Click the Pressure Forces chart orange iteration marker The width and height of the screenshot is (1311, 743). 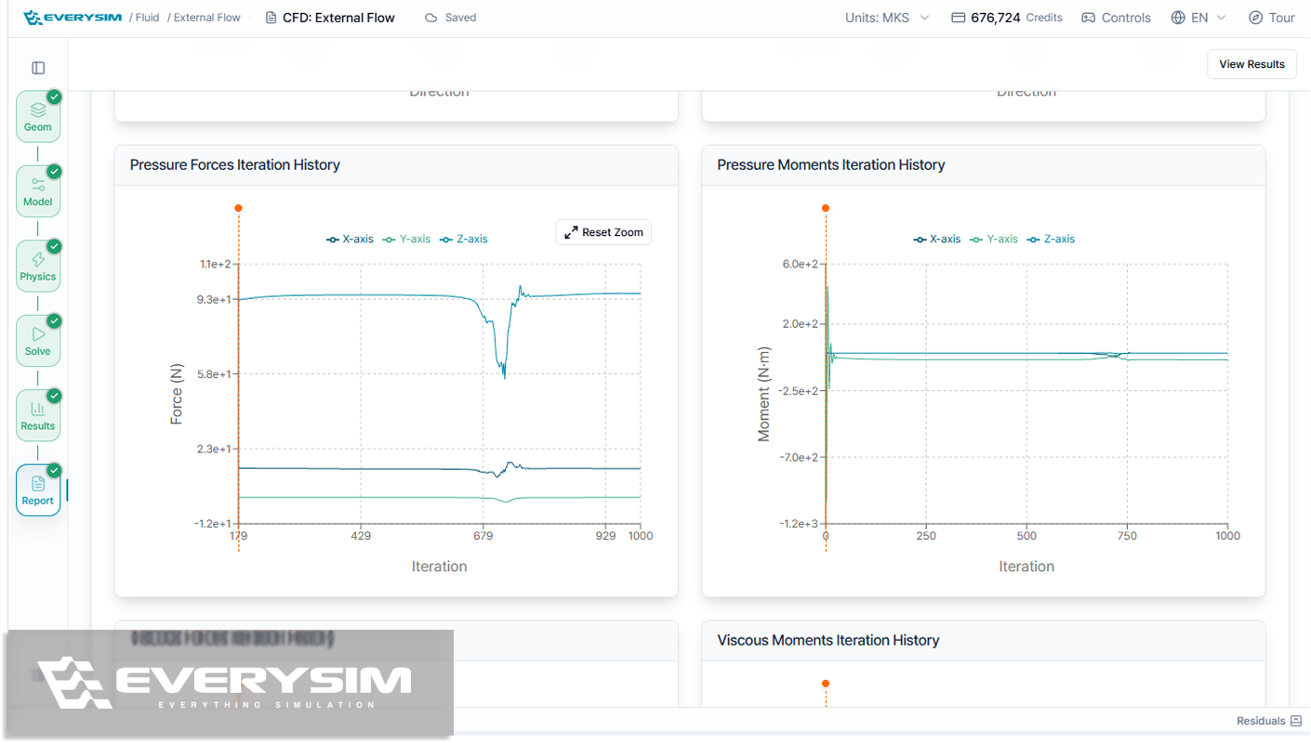tap(239, 208)
